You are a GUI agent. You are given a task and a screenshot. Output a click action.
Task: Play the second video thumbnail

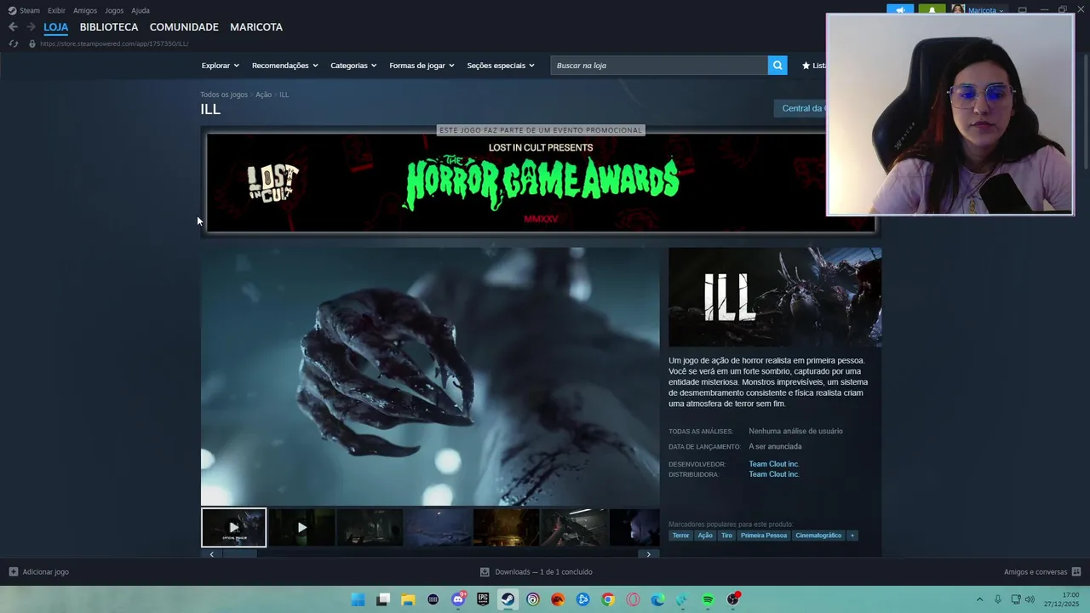[x=301, y=527]
